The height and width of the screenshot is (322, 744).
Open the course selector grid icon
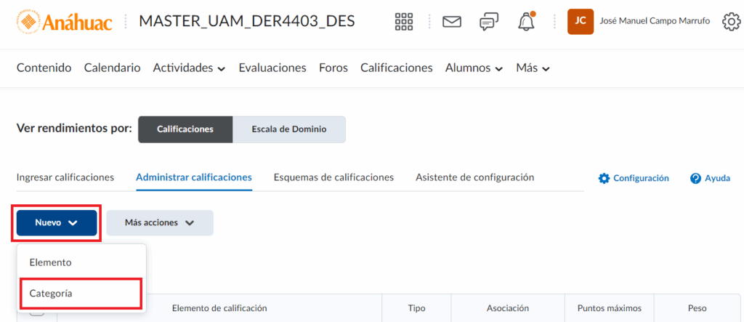click(403, 22)
